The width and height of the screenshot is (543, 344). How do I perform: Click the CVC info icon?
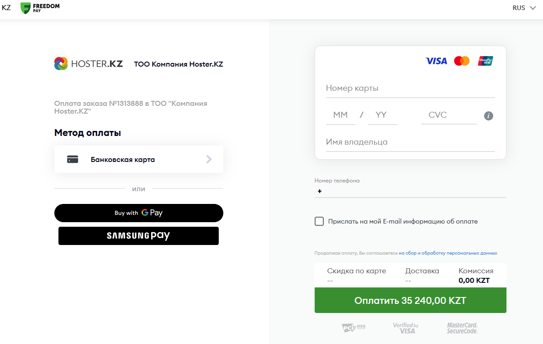click(489, 116)
